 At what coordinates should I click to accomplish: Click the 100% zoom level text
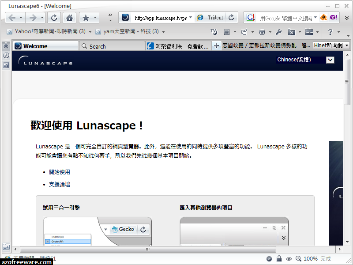click(x=311, y=259)
